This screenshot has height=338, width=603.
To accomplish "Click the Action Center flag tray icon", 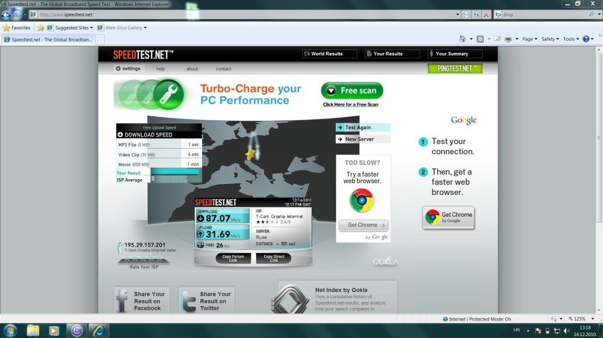I will [x=538, y=331].
